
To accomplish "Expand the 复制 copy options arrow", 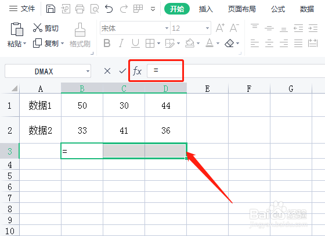I will click(62, 44).
